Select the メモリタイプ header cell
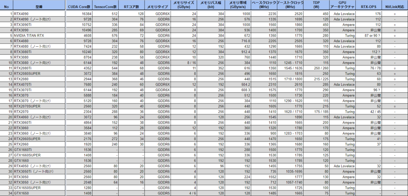The height and width of the screenshot is (196, 408). (158, 6)
